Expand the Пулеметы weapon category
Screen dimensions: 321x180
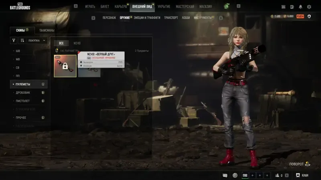28,84
